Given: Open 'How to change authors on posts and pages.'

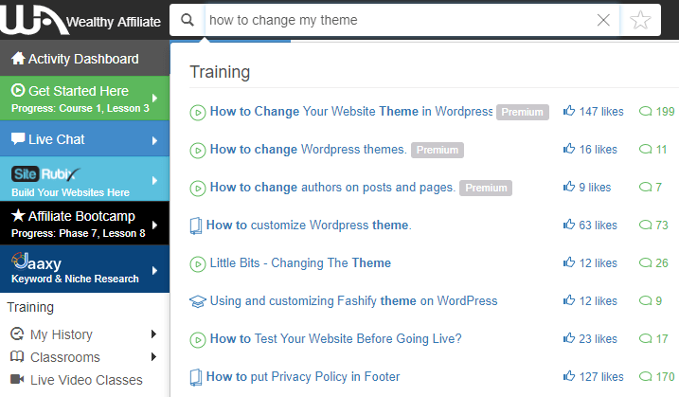Looking at the screenshot, I should pos(332,188).
